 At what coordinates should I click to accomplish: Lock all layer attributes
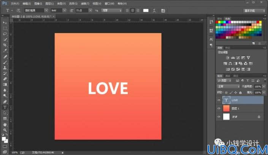click(241, 93)
